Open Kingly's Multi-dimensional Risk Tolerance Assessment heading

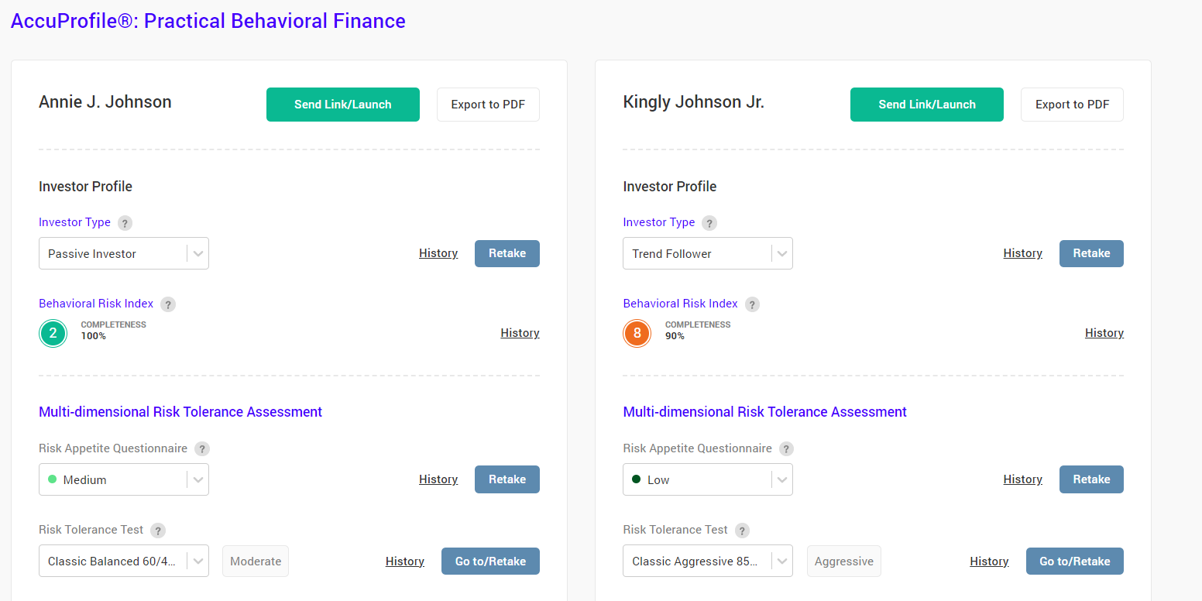point(764,412)
